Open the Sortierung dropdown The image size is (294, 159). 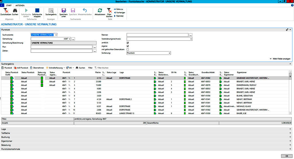point(169,53)
